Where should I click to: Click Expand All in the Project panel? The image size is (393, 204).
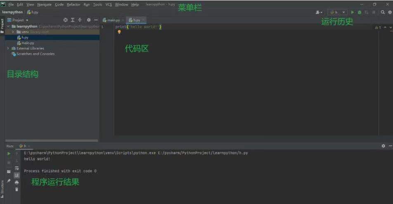(73, 20)
